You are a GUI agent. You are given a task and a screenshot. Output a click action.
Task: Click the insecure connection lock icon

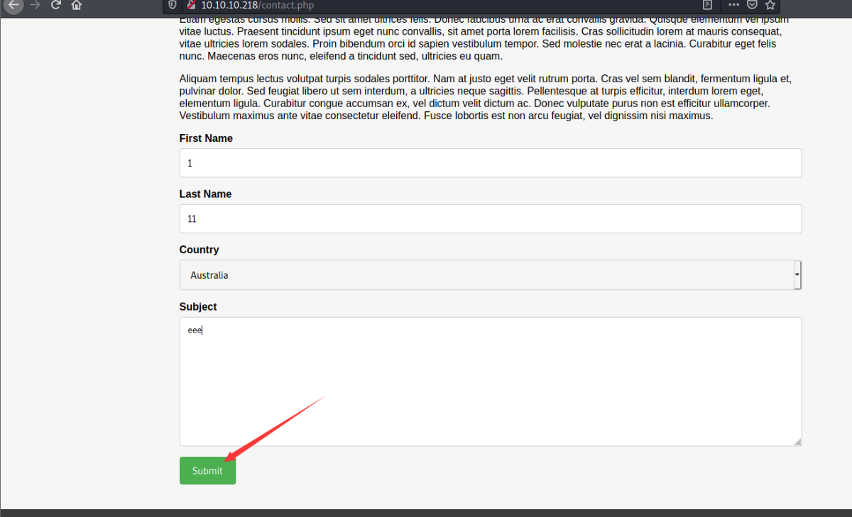click(x=191, y=5)
